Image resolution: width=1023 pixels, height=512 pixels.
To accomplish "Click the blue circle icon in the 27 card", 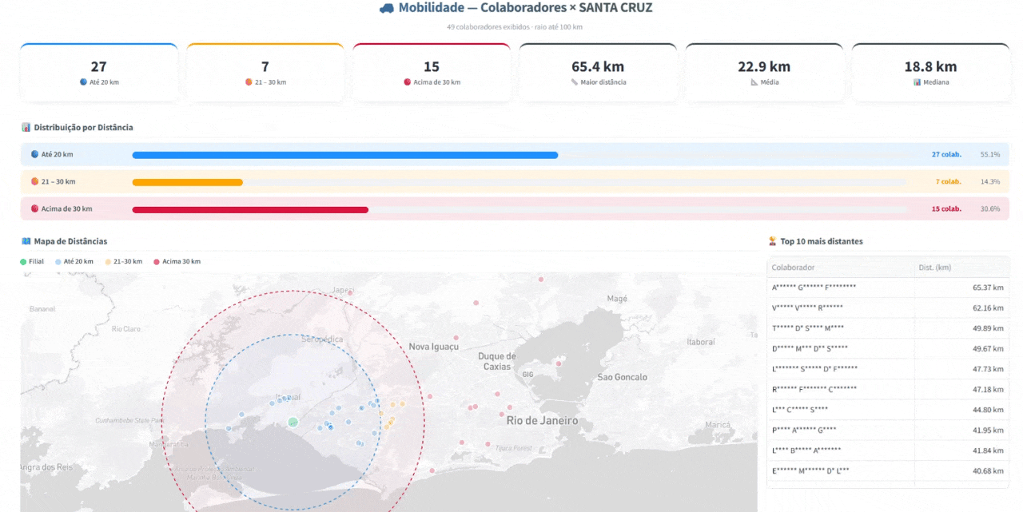I will point(83,82).
